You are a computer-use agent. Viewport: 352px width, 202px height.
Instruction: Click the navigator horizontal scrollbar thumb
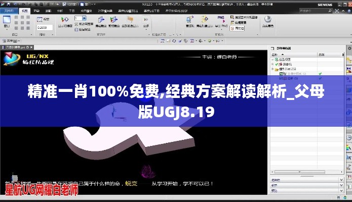(x=299, y=172)
